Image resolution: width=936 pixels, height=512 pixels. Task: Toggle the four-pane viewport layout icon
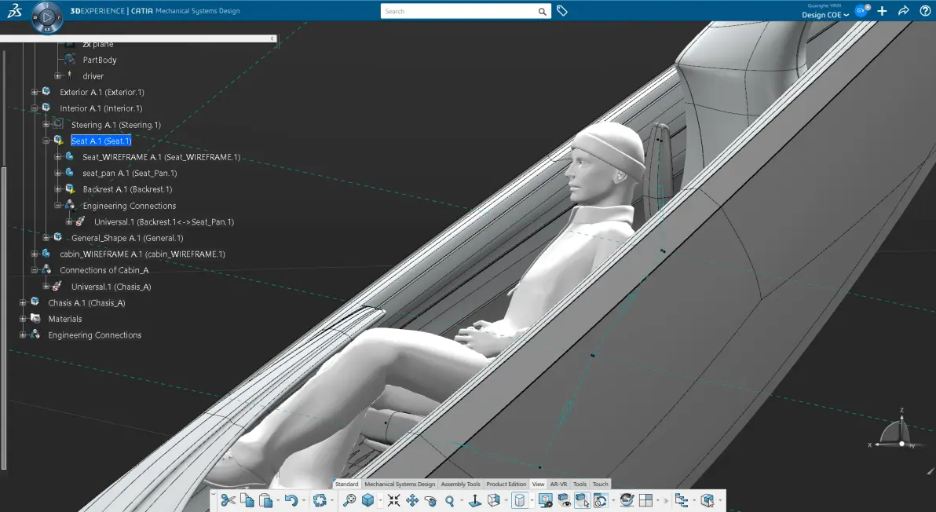[645, 500]
